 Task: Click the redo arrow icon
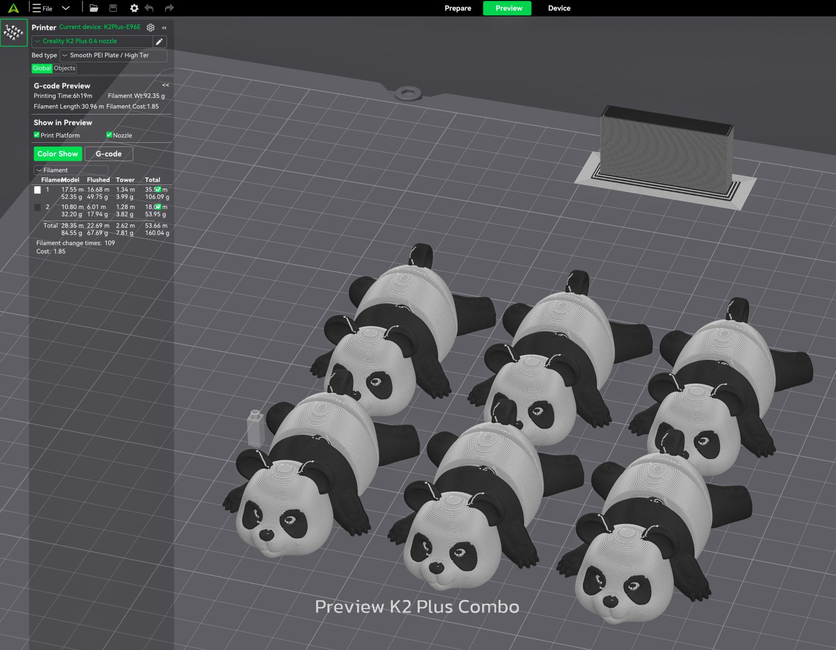(x=169, y=8)
